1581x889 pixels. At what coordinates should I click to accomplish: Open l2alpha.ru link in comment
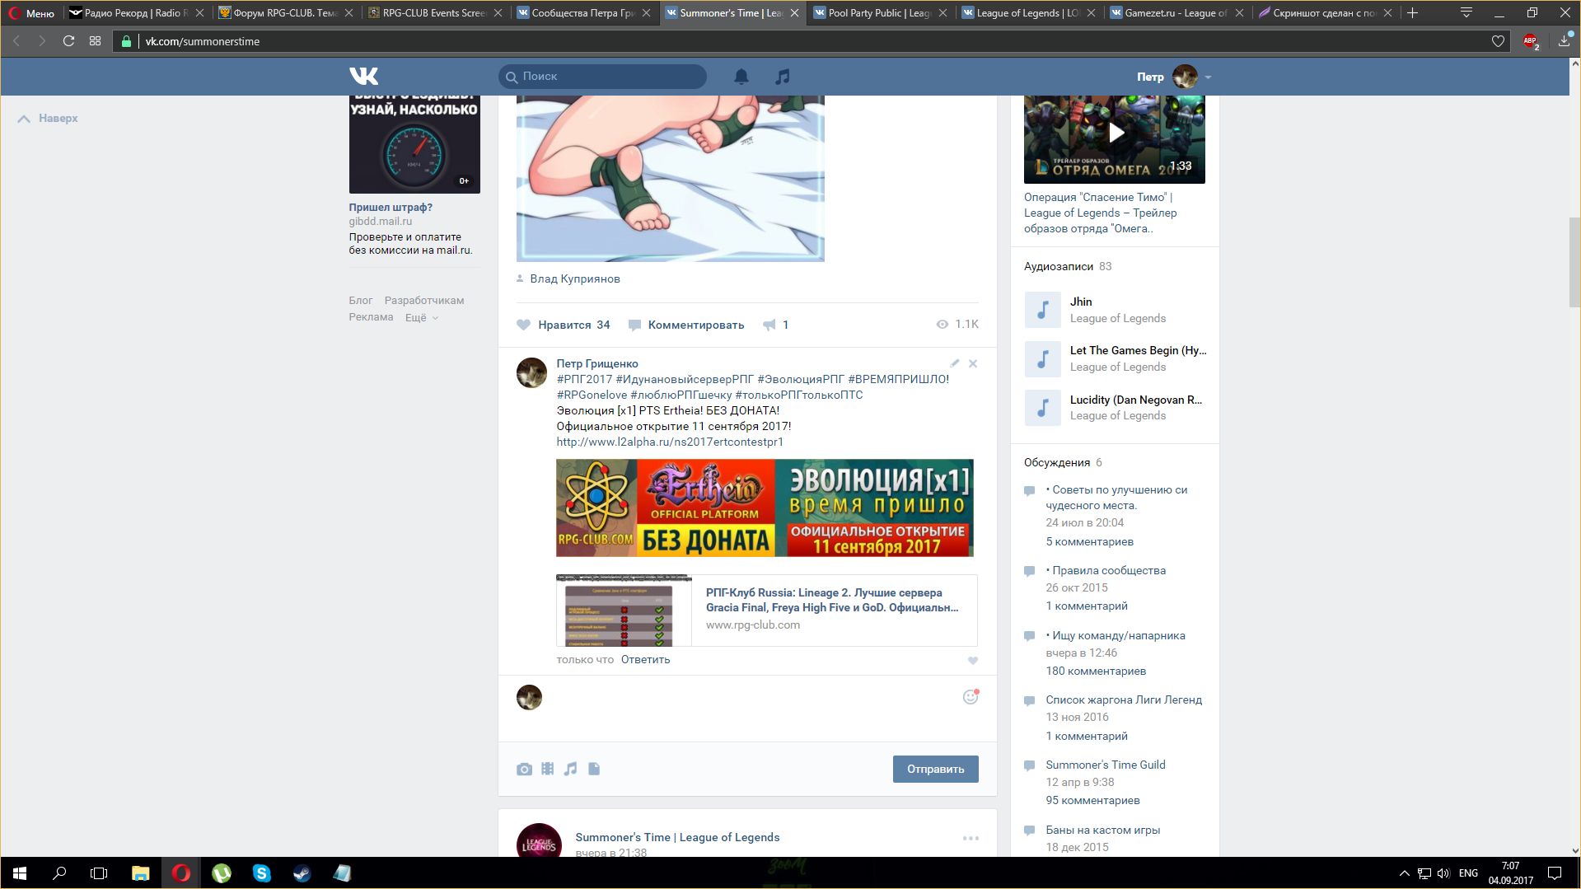tap(670, 442)
